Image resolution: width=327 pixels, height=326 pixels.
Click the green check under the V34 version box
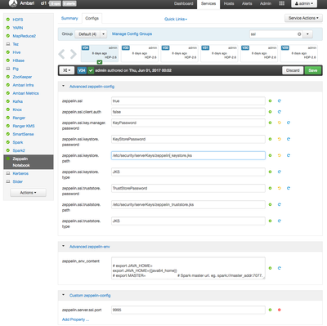coord(100,62)
